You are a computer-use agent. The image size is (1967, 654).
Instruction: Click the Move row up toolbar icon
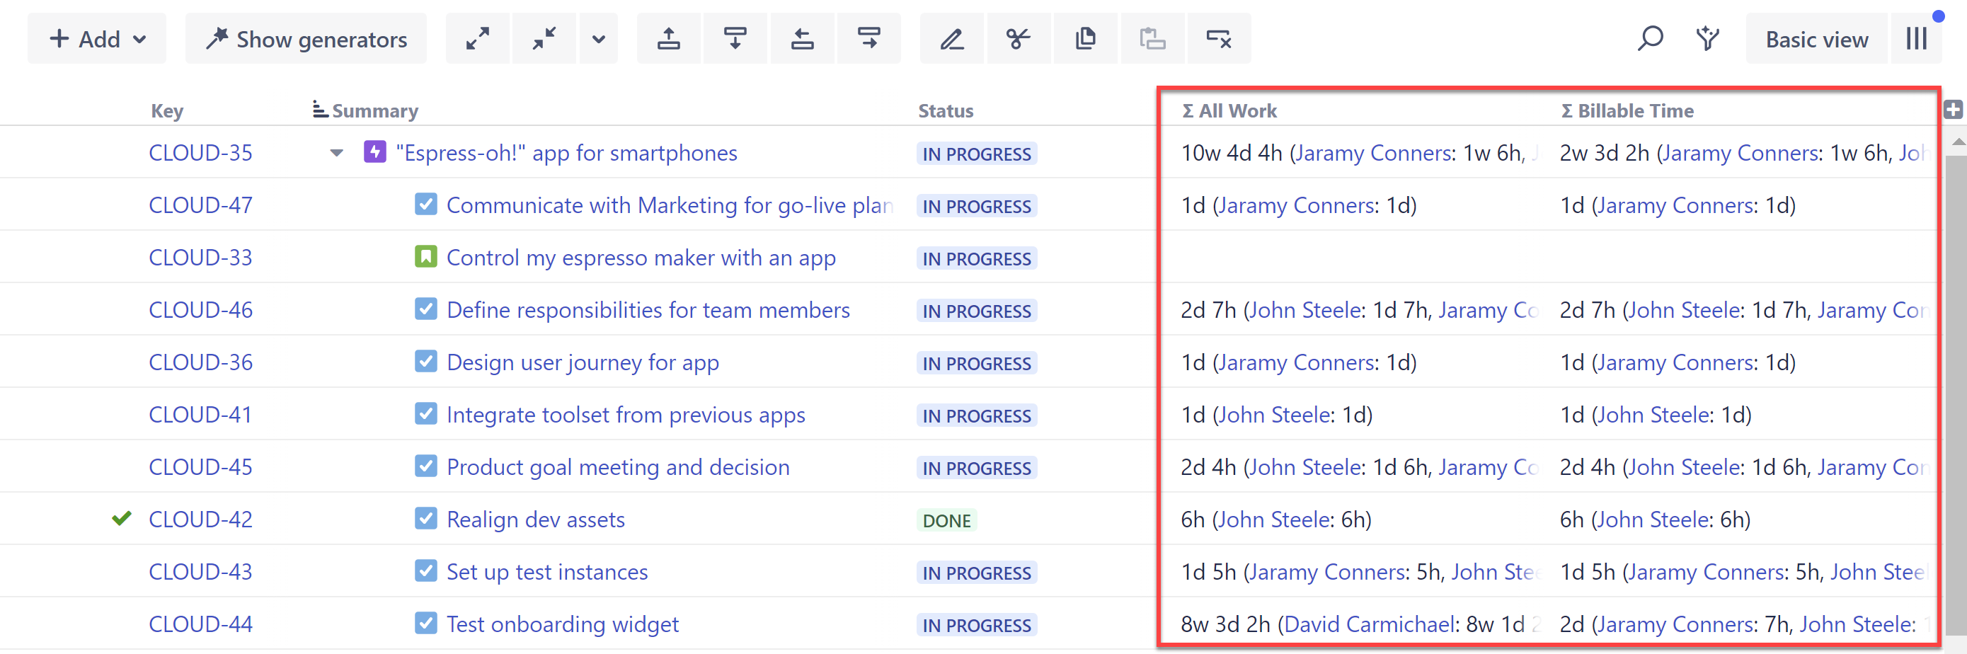pos(668,38)
